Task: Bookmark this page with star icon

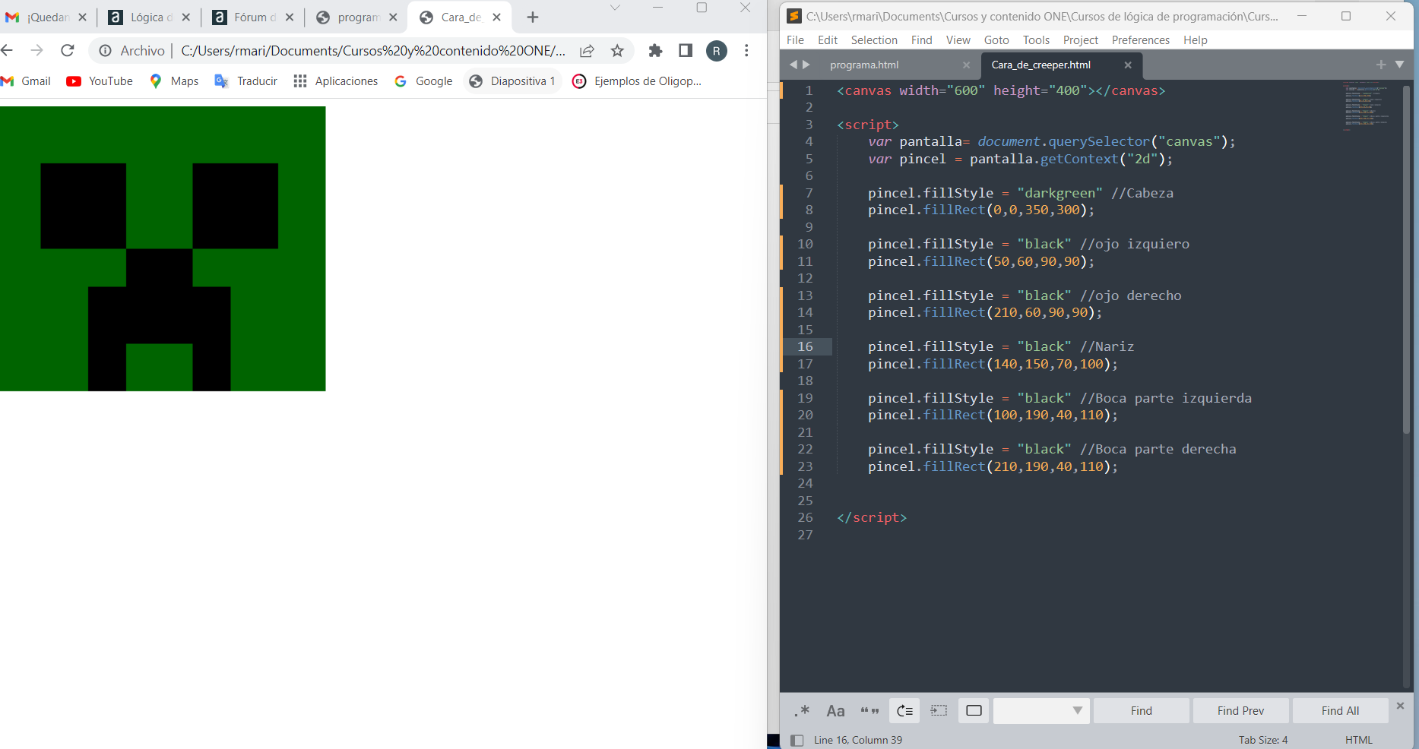Action: (617, 51)
